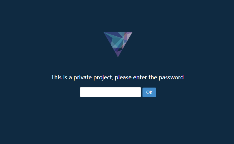Activate the text box beside OK
This screenshot has height=144, width=234.
(x=110, y=92)
